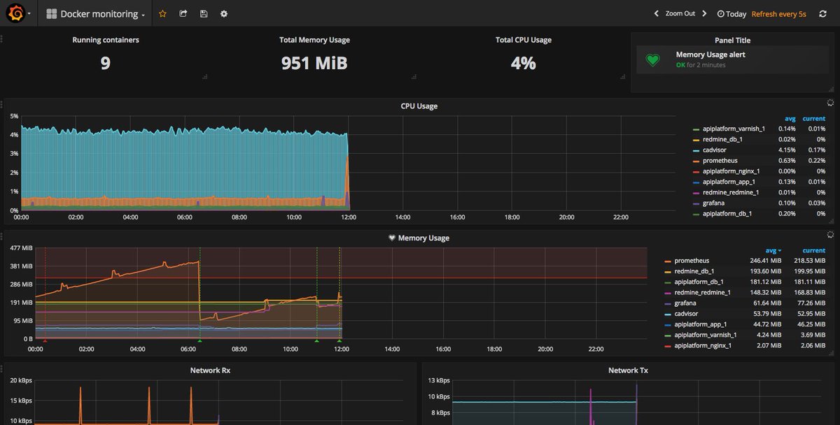840x425 pixels.
Task: Click the running containers count 9
Action: pyautogui.click(x=106, y=64)
